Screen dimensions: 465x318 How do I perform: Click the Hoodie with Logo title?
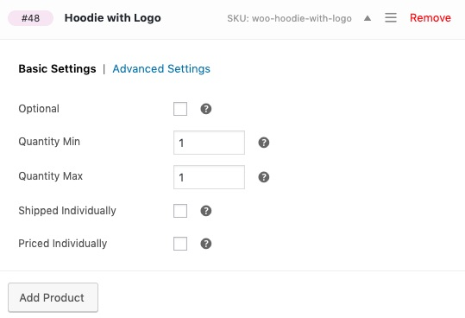tap(113, 18)
